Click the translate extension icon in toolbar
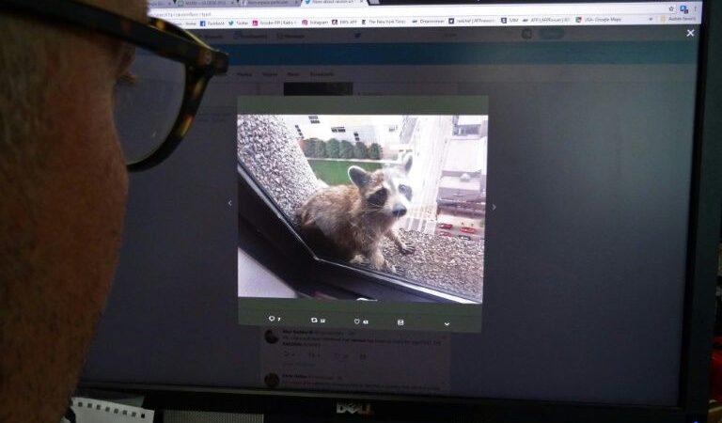 click(683, 8)
